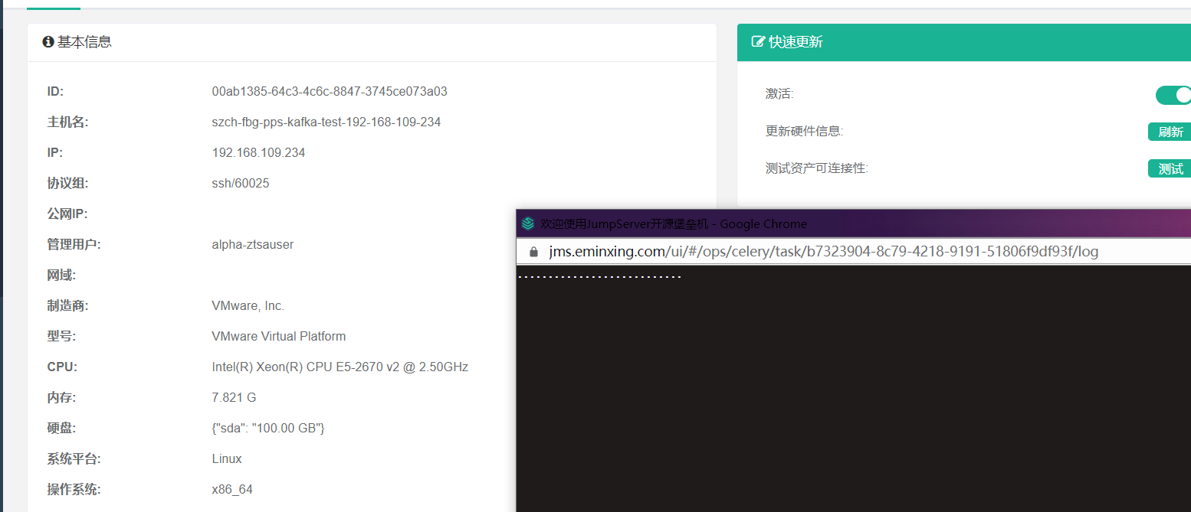Click the dotted progress indicator in log window

601,274
